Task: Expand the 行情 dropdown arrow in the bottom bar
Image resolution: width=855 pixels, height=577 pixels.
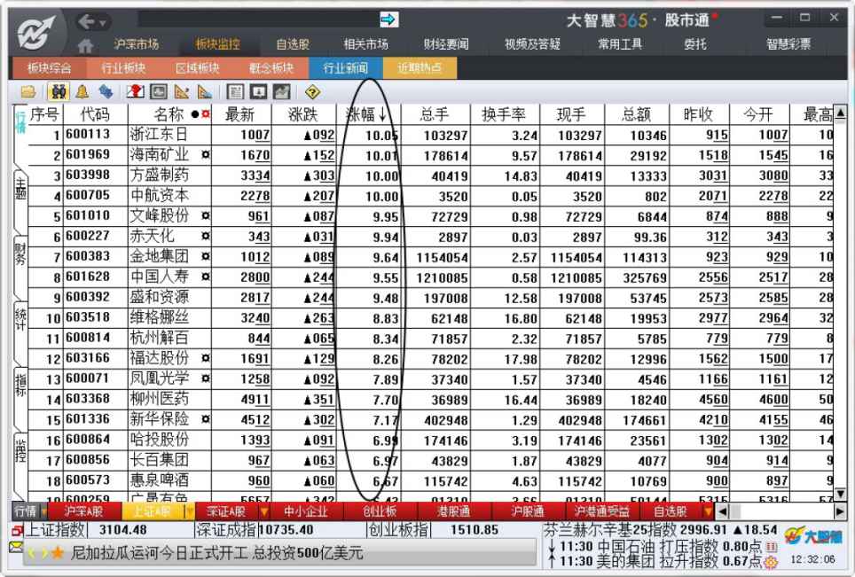Action: (x=43, y=512)
